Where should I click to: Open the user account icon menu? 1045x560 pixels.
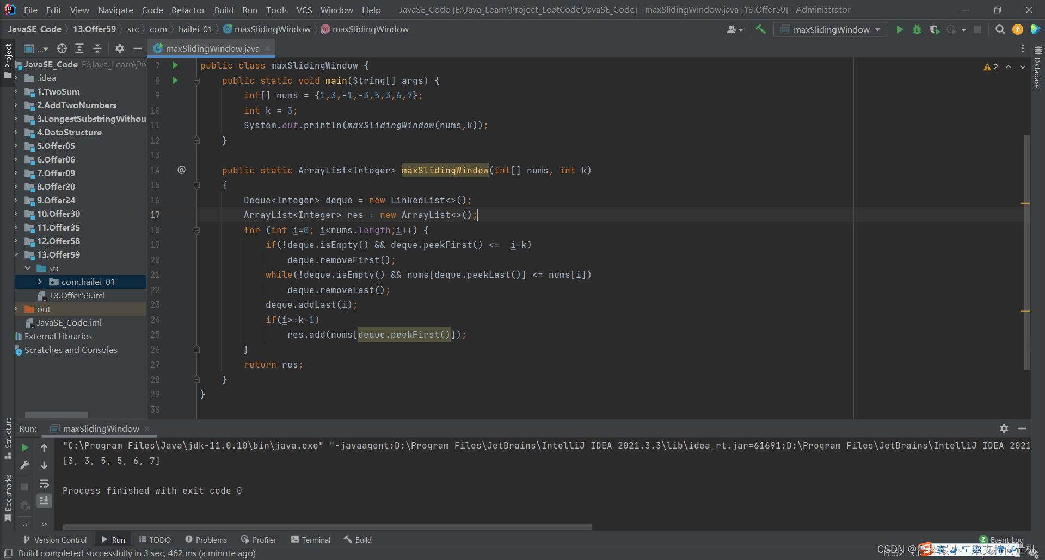[x=734, y=29]
